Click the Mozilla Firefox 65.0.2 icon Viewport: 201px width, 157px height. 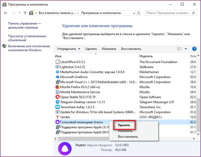58,87
